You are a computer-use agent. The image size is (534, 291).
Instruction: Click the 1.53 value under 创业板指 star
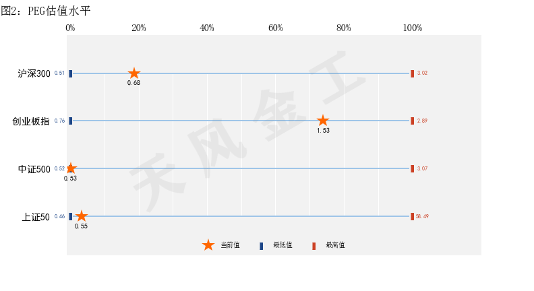point(323,131)
